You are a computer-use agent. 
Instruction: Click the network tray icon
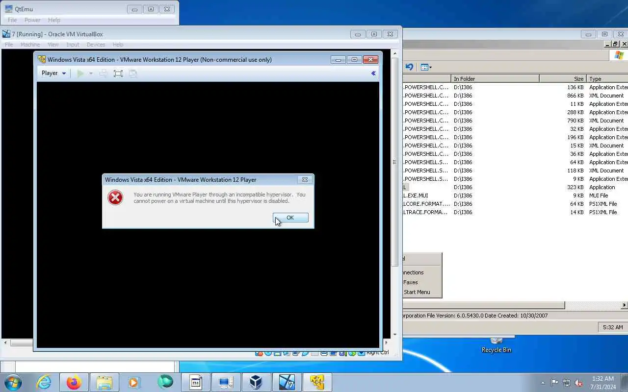click(567, 383)
